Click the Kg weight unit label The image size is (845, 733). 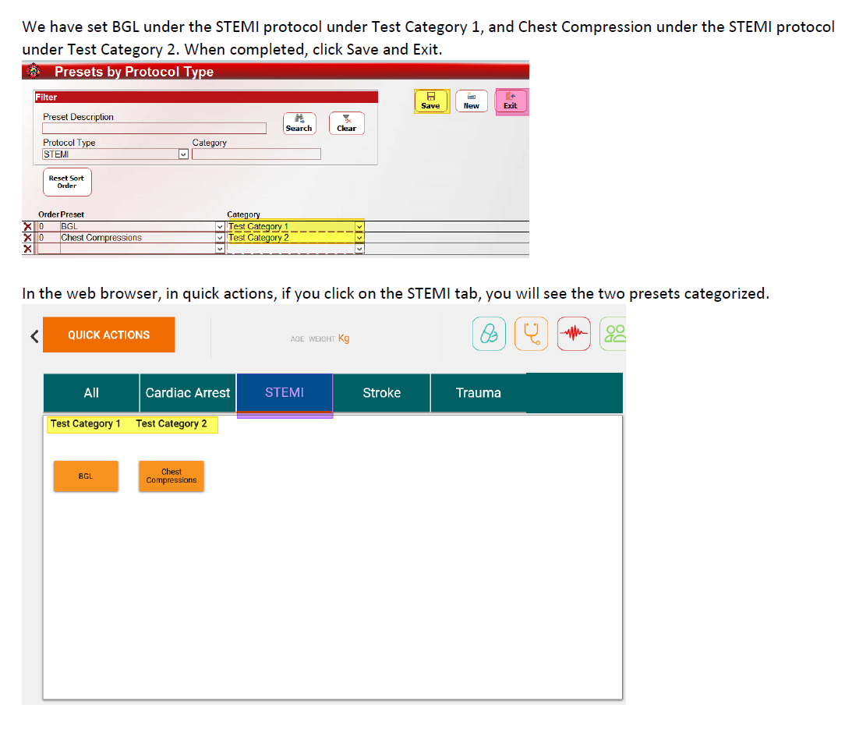[344, 338]
